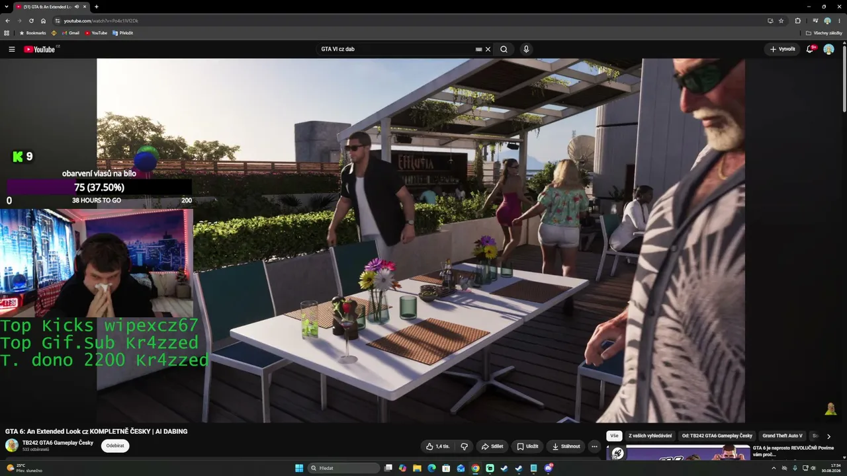Image resolution: width=847 pixels, height=476 pixels.
Task: Start voice search with the microphone
Action: pyautogui.click(x=526, y=49)
